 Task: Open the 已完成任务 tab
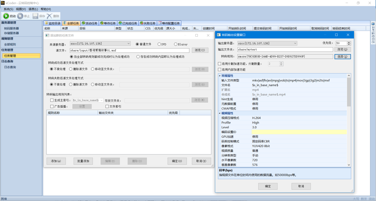pos(128,23)
